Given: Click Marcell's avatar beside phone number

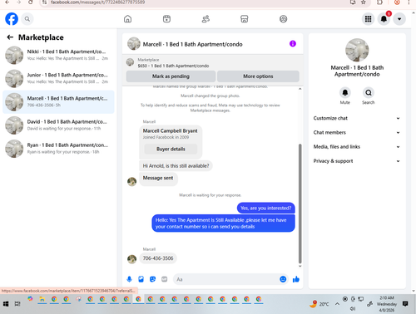Looking at the screenshot, I should click(x=131, y=259).
